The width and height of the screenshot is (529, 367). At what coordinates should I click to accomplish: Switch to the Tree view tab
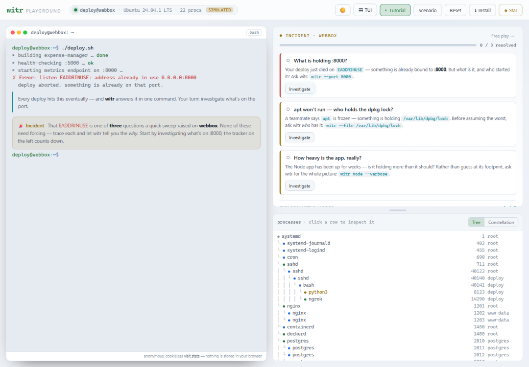coord(476,223)
